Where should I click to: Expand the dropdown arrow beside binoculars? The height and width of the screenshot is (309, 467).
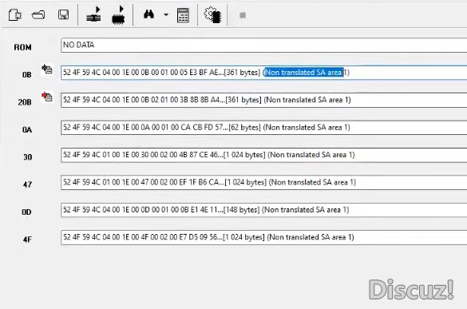(166, 14)
